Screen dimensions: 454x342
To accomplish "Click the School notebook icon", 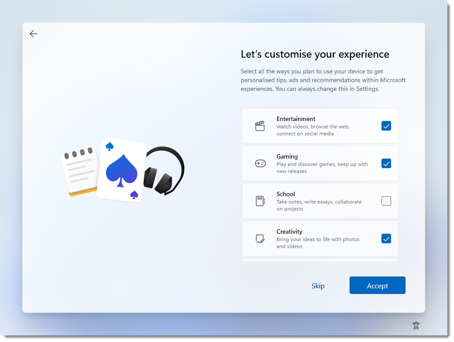I will (260, 201).
